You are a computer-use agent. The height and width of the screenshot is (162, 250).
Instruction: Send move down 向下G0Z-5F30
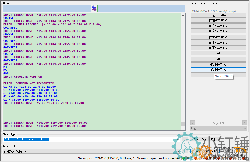[219, 48]
